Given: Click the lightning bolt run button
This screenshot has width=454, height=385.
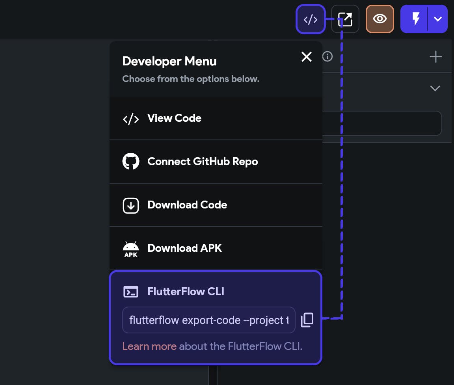Looking at the screenshot, I should pos(415,19).
